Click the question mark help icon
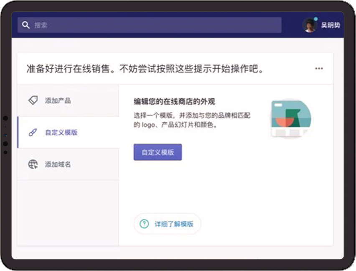 coord(144,224)
